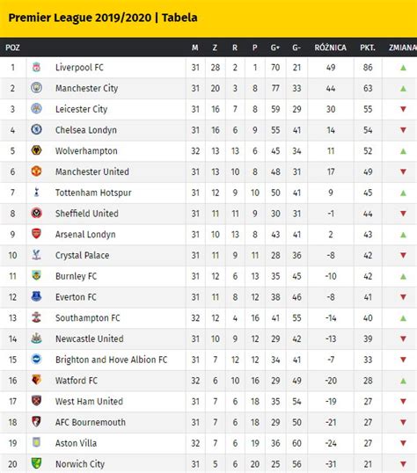This screenshot has width=417, height=473.
Task: Click the Norwich City green crest
Action: click(37, 463)
